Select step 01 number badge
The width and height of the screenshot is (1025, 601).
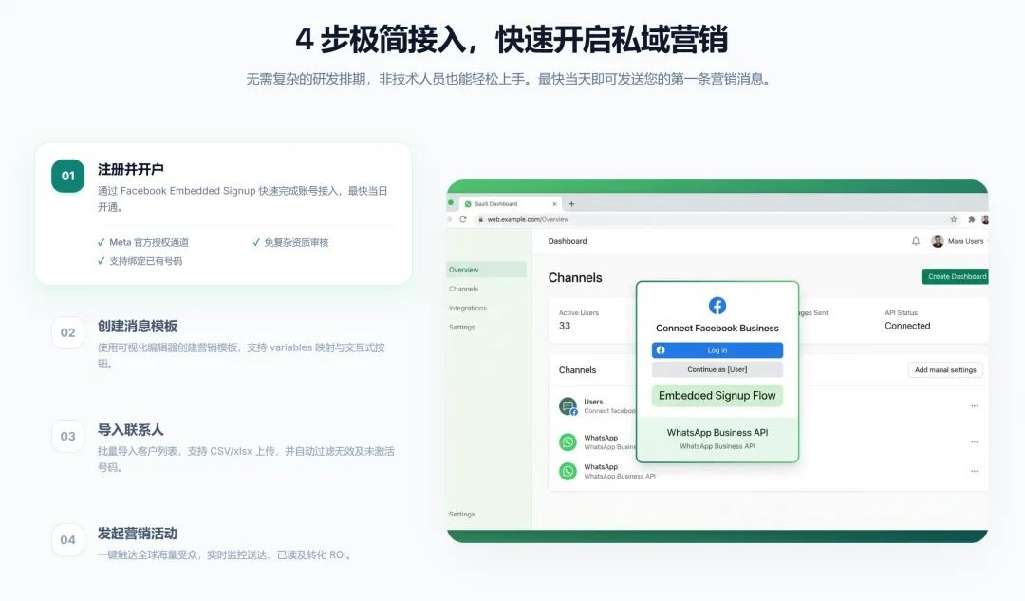68,176
